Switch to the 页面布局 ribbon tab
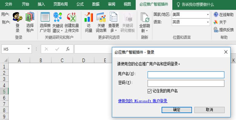 point(61,4)
